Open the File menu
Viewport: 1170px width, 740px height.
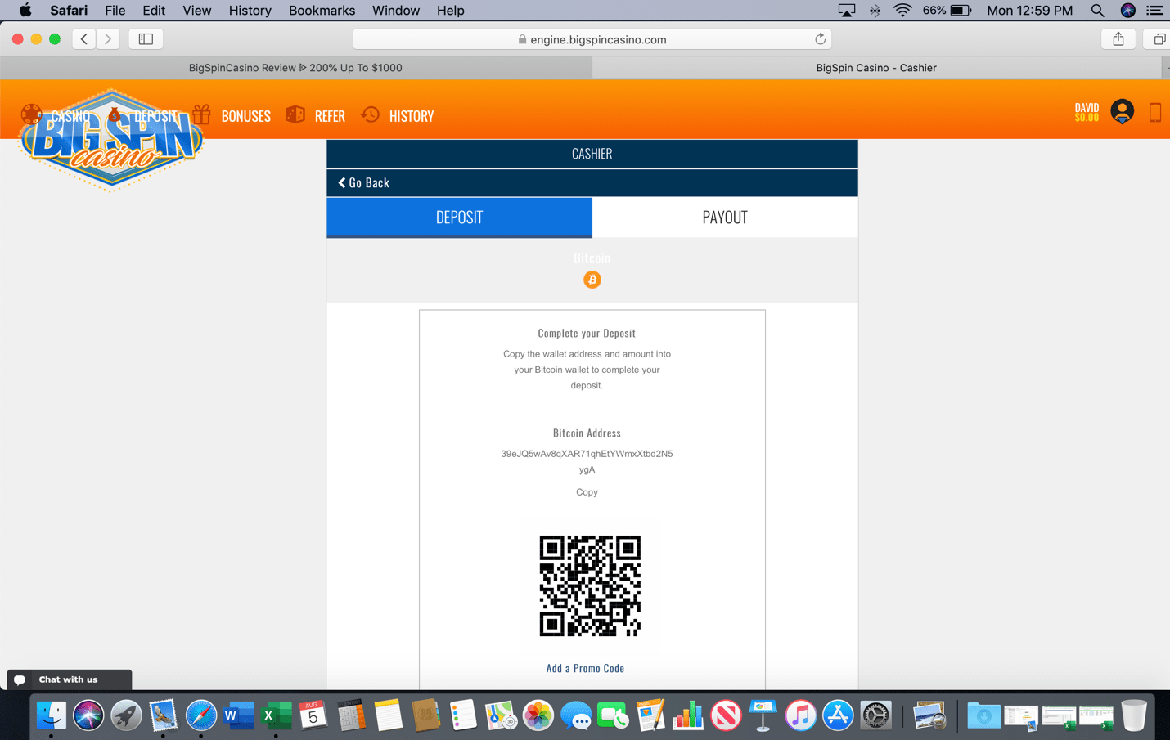pyautogui.click(x=115, y=11)
